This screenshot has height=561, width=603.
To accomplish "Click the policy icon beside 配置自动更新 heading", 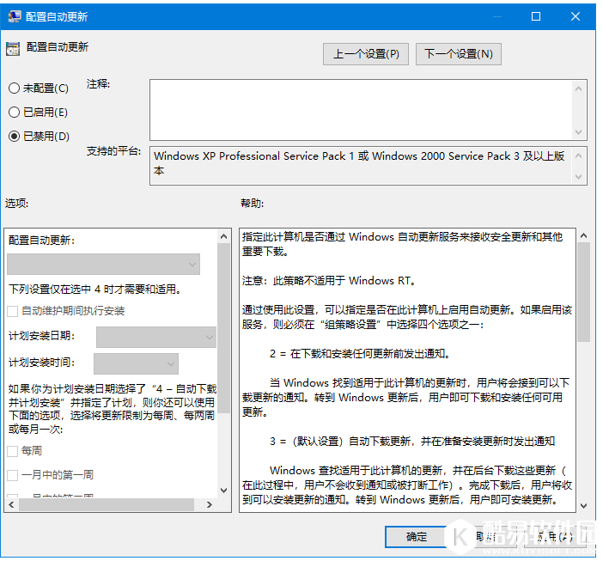I will point(13,49).
